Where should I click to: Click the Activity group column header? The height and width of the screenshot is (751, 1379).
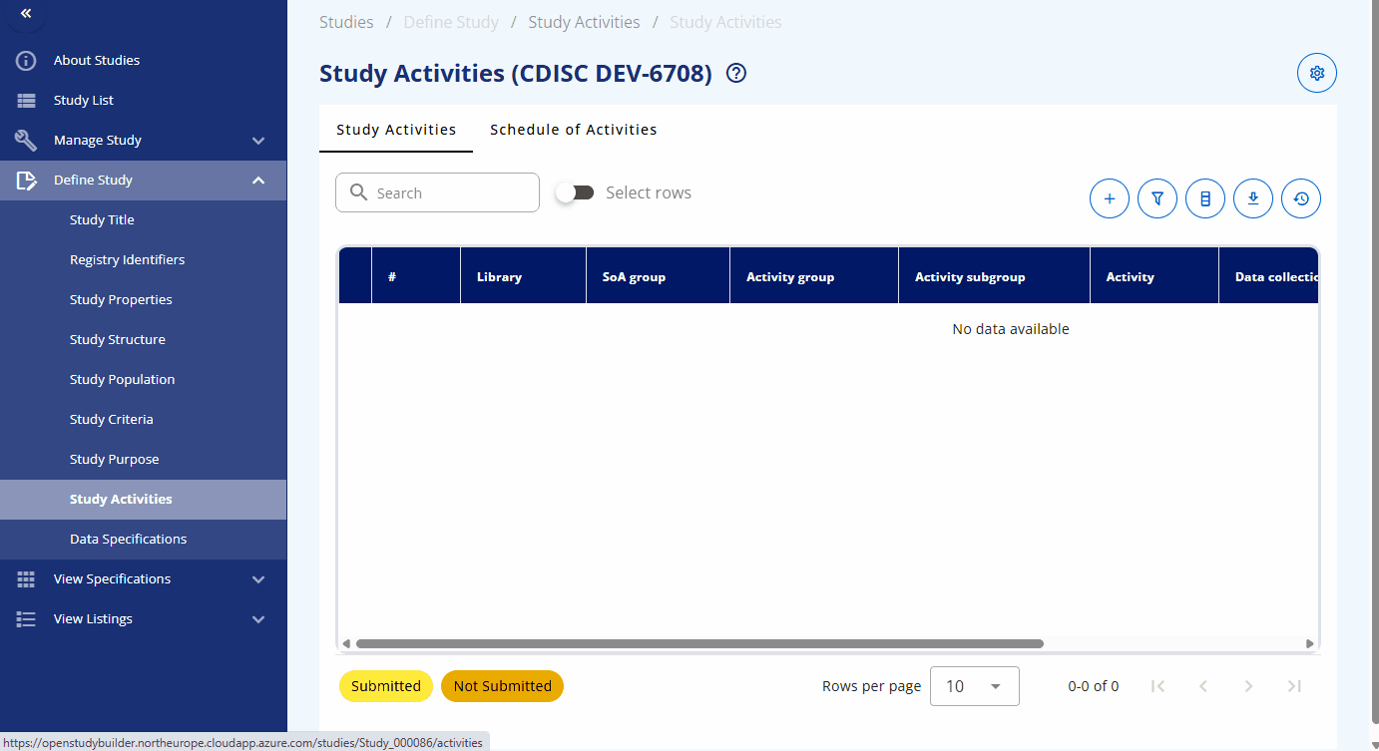click(x=814, y=276)
